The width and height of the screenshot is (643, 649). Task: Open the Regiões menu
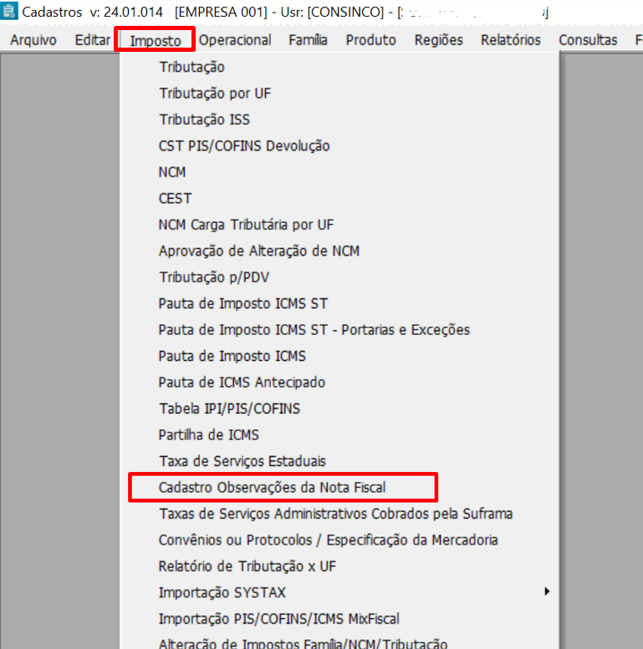[438, 40]
